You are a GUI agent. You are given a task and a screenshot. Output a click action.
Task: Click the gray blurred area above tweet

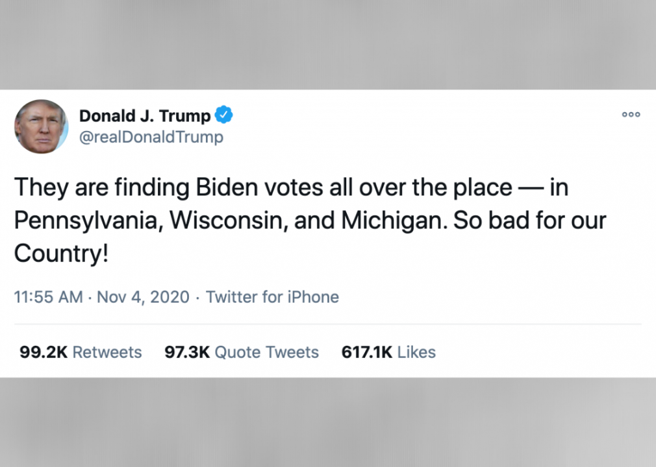[328, 44]
